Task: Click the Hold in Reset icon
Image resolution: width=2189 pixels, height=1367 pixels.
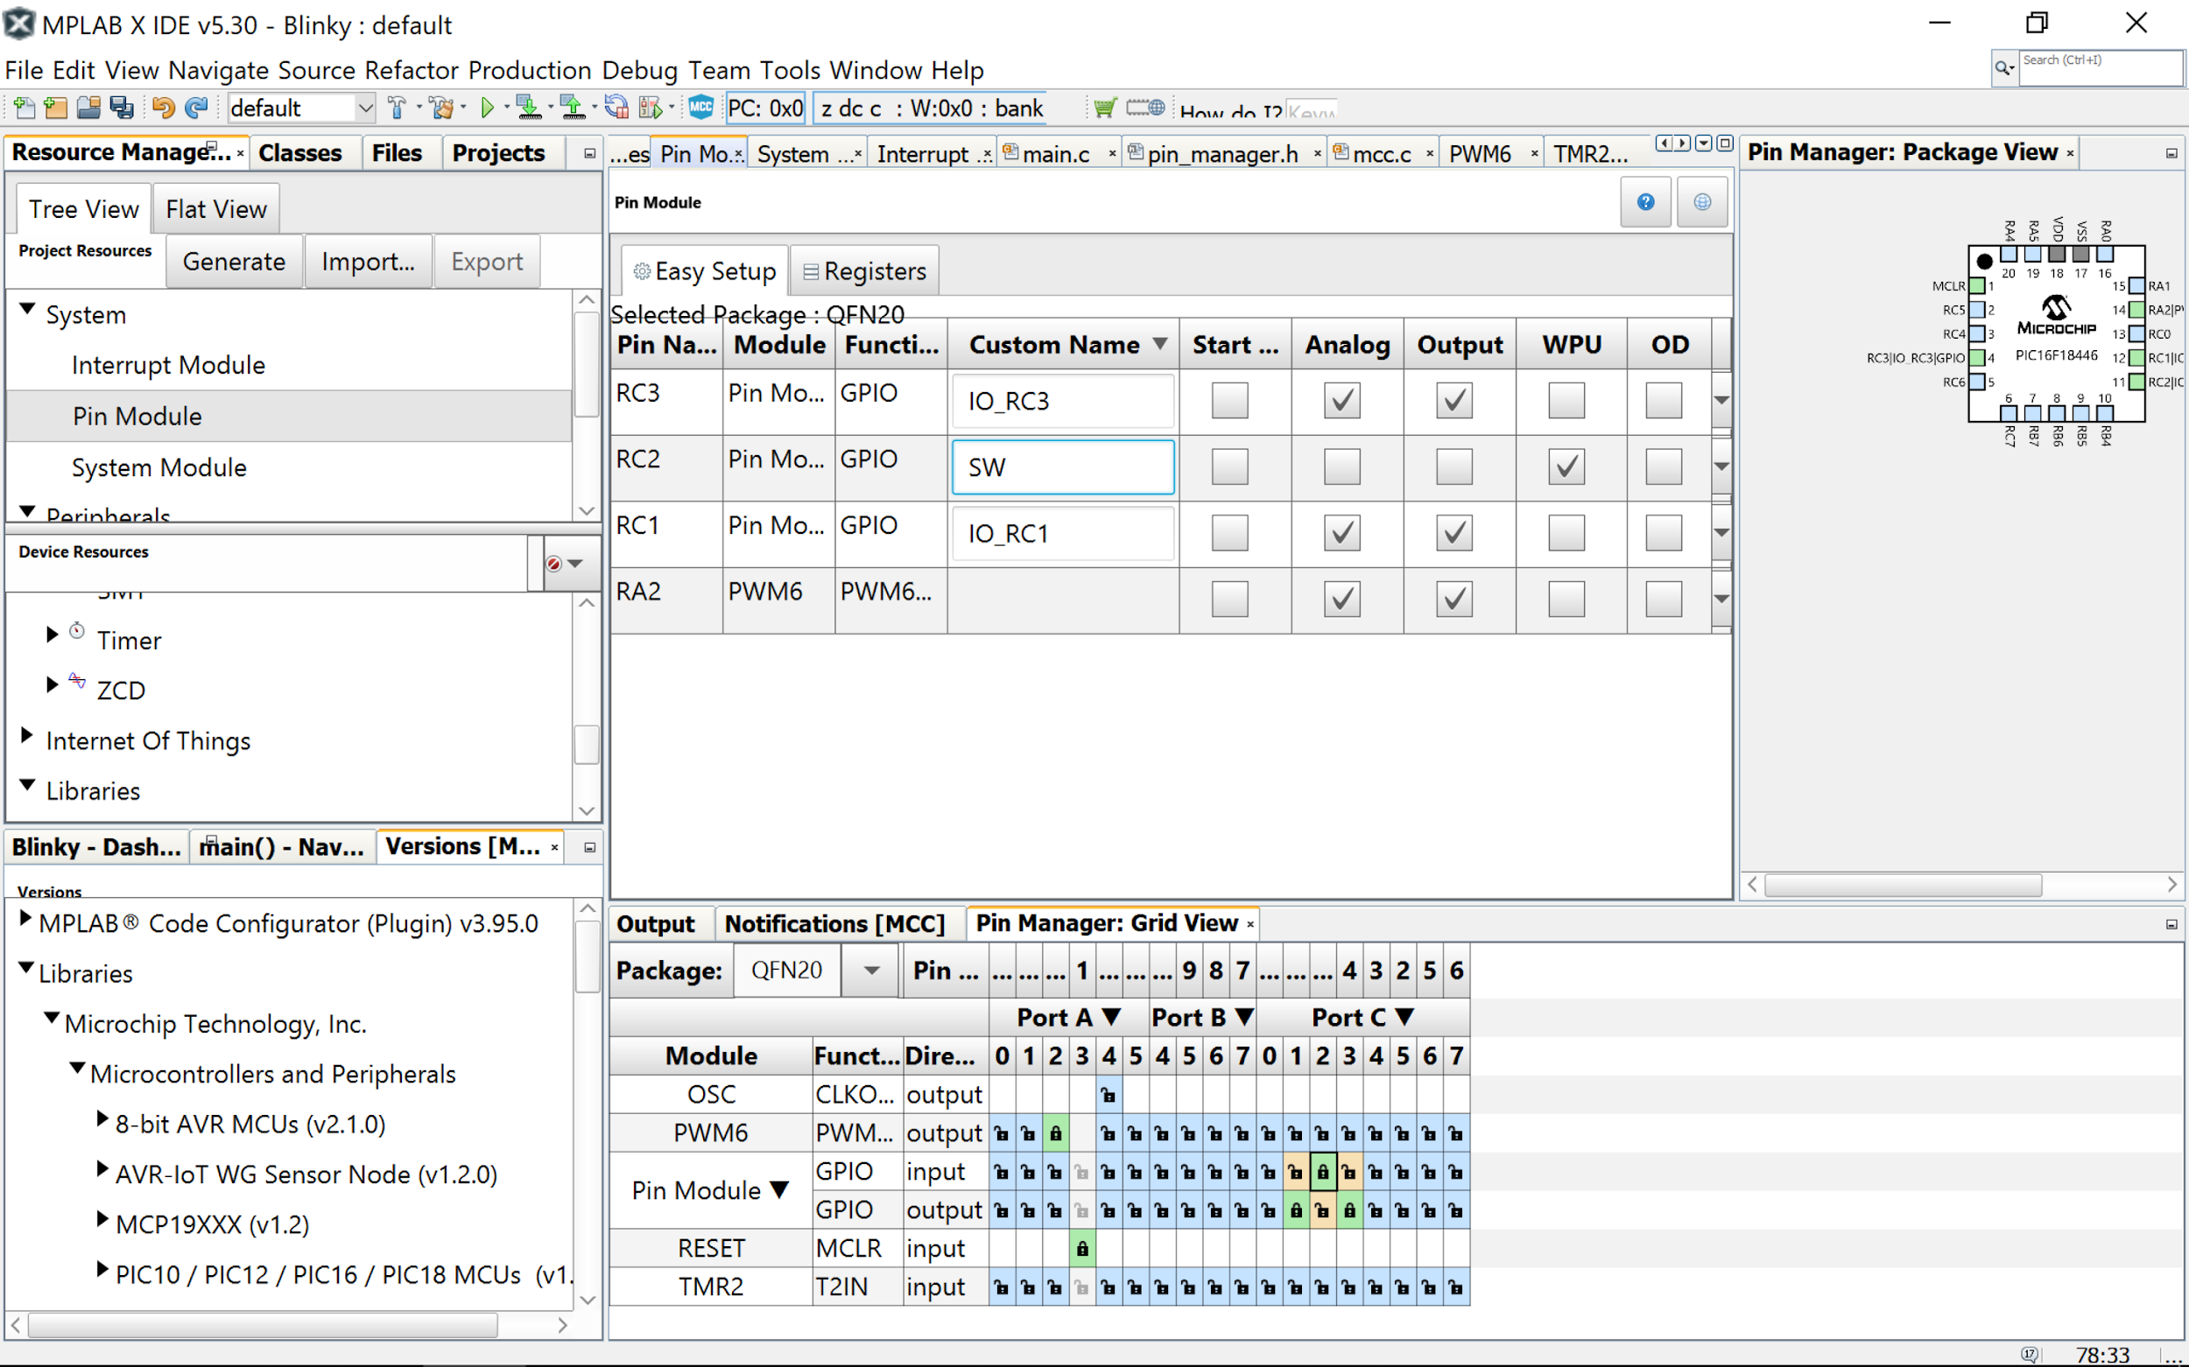Action: (617, 109)
